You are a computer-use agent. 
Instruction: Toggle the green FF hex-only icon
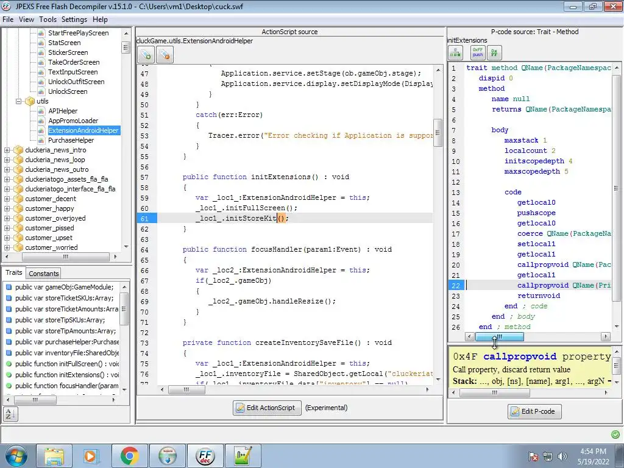click(494, 53)
